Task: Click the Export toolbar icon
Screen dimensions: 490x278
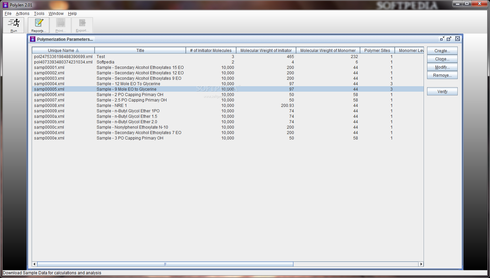Action: point(82,25)
